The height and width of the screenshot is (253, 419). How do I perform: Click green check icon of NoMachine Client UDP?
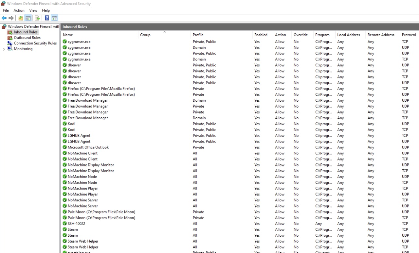point(65,153)
